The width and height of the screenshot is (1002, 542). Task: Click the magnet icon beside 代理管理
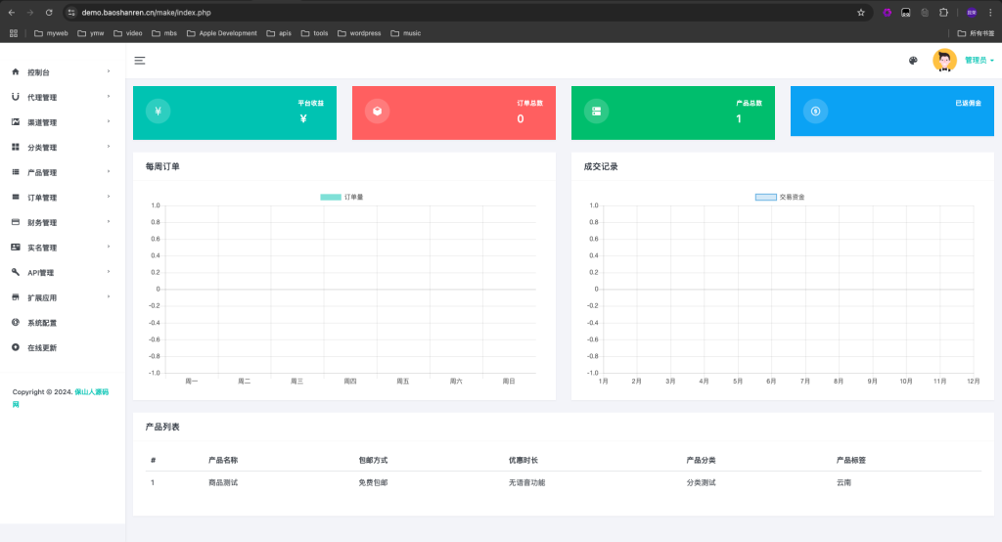[16, 97]
